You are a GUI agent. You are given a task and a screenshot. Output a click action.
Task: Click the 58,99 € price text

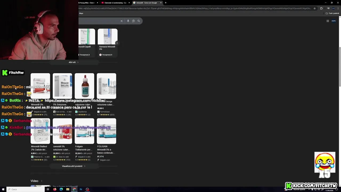click(x=100, y=108)
